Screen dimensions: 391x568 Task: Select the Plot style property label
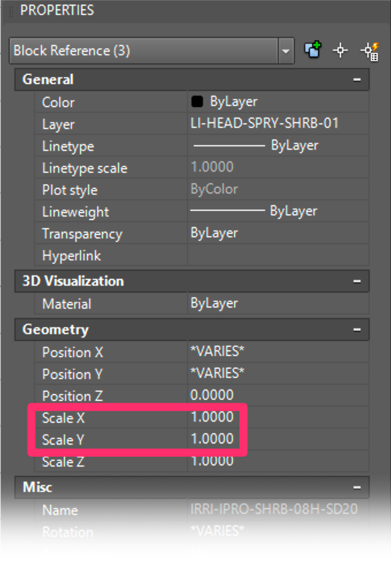coord(70,191)
